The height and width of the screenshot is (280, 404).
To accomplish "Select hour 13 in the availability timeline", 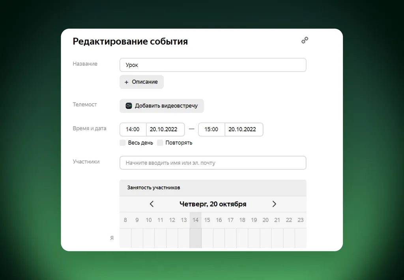I will tap(184, 220).
